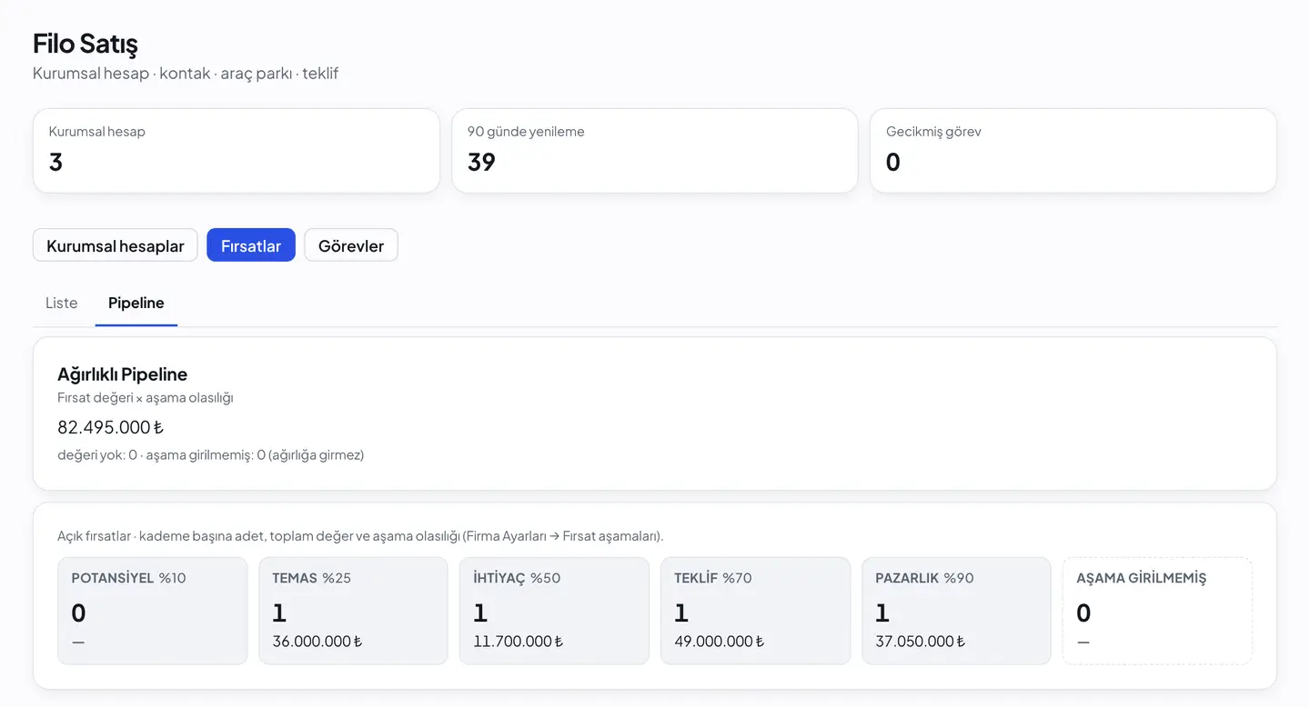Open the Görevler section
This screenshot has height=707, width=1310.
tap(351, 245)
